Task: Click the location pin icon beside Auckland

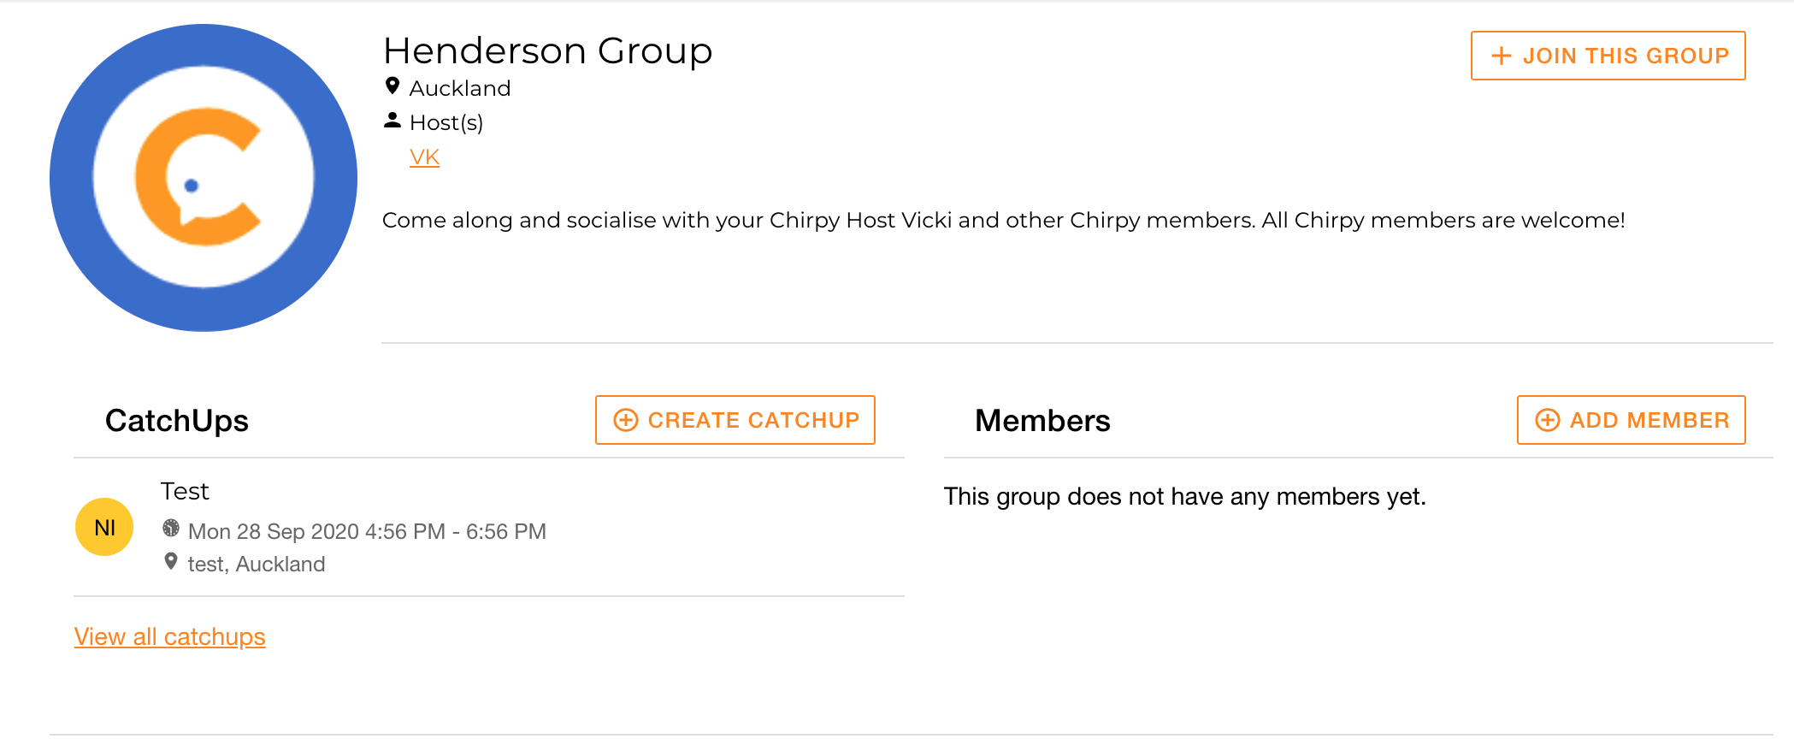Action: [392, 86]
